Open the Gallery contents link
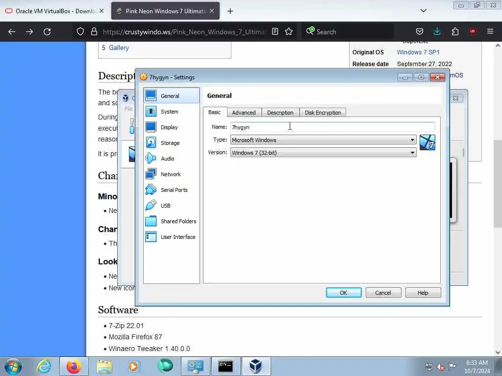Viewport: 502px width, 376px height. tap(119, 47)
